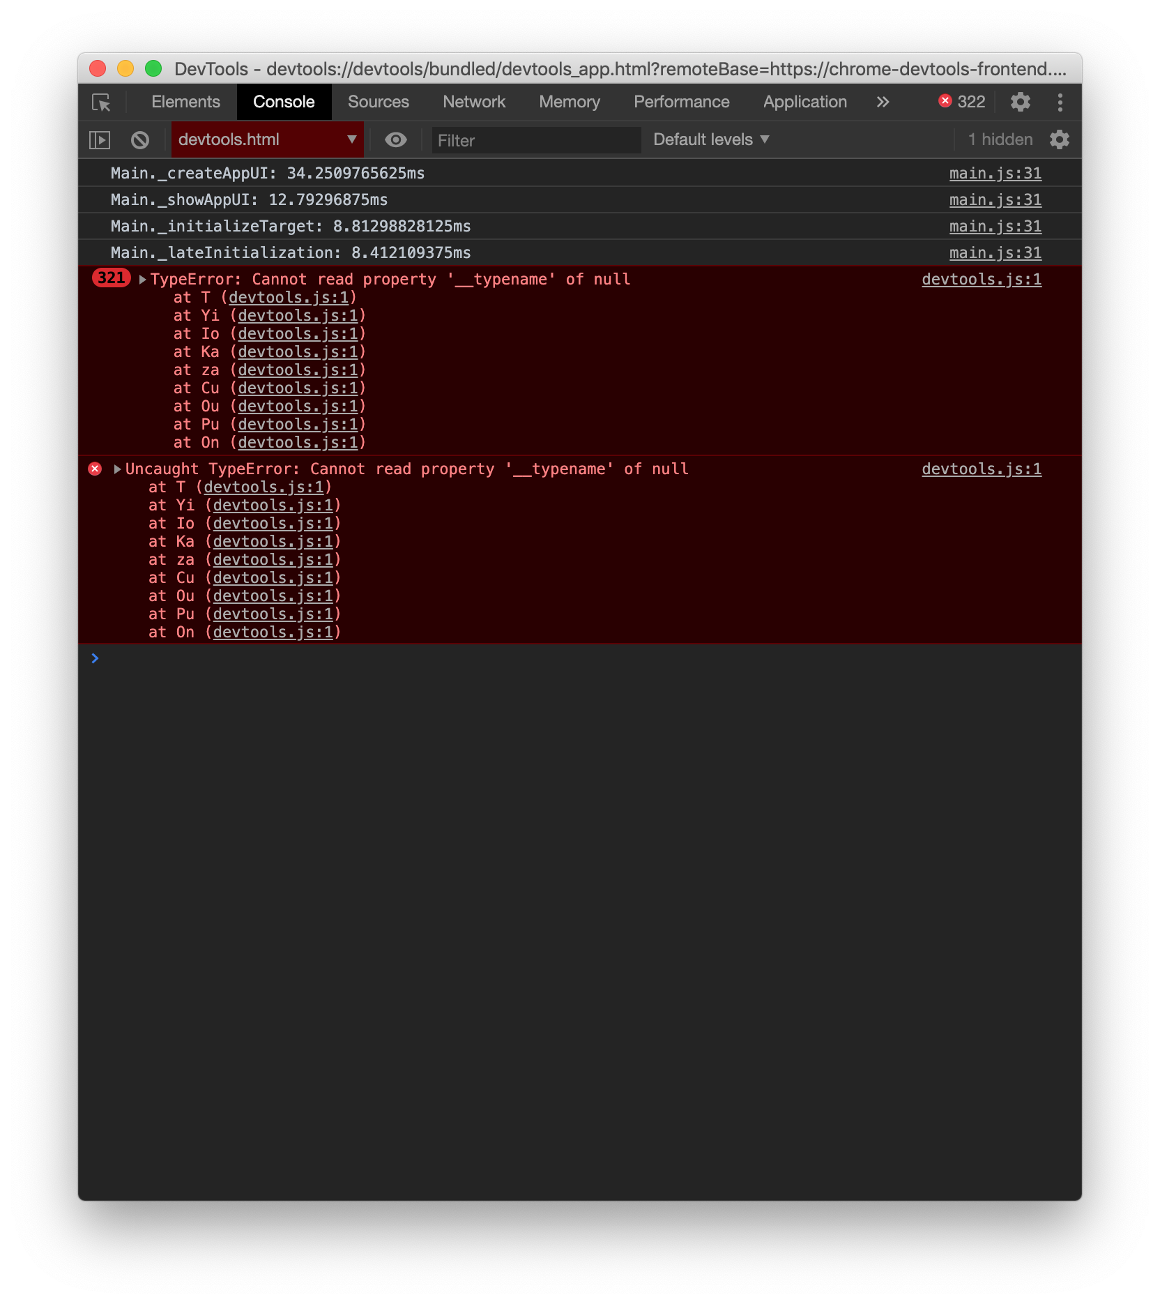Open 'at Ka' devtools.js:1 in Uncaught error
Image resolution: width=1160 pixels, height=1304 pixels.
(x=273, y=542)
